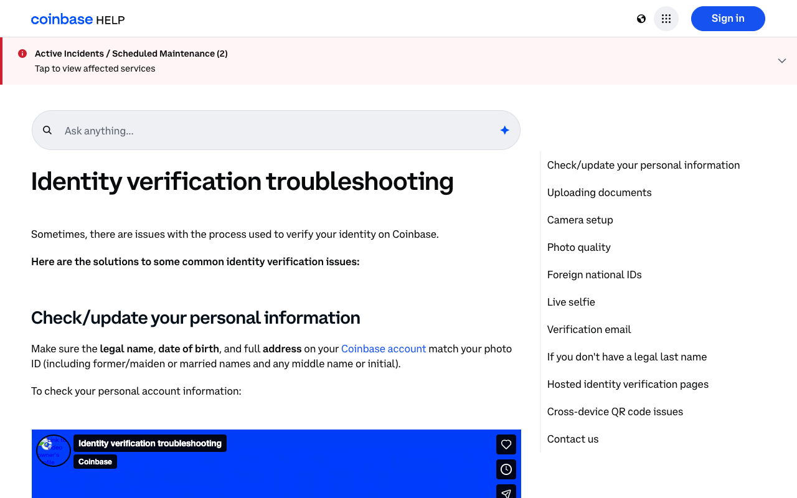
Task: Go to Cross-device QR code issues
Action: tap(615, 411)
